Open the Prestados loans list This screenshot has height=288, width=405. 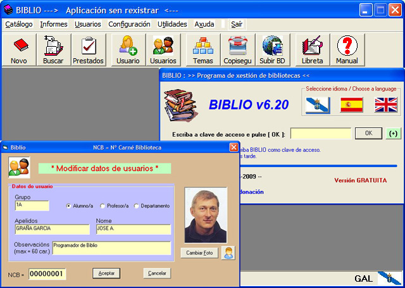pyautogui.click(x=88, y=50)
